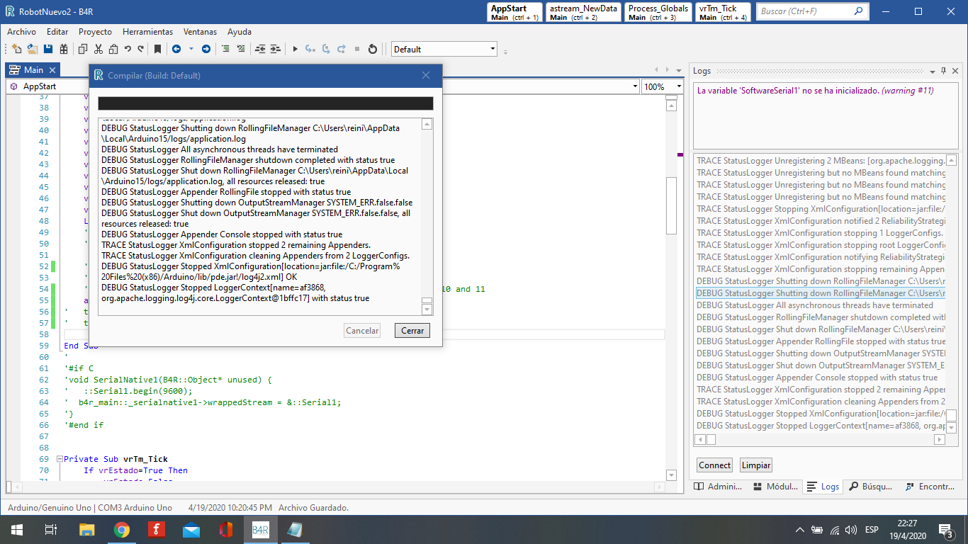
Task: Show hidden system tray icons chevron
Action: pos(800,529)
